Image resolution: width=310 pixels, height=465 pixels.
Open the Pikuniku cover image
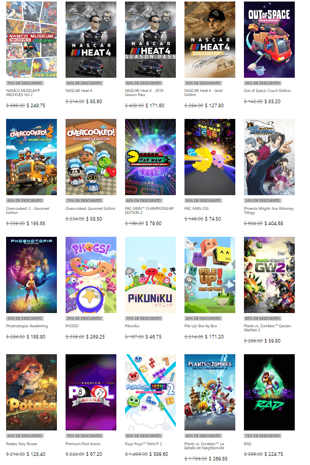[150, 274]
